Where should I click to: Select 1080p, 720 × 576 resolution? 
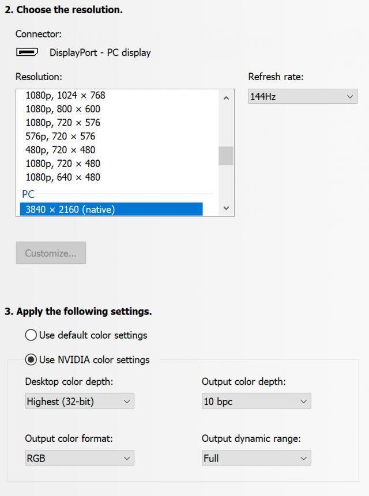pyautogui.click(x=63, y=123)
